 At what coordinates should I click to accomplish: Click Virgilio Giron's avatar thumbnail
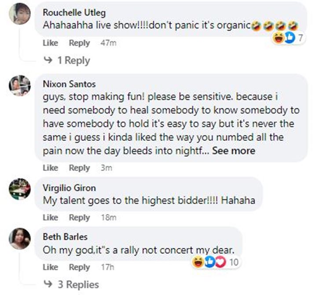pyautogui.click(x=20, y=189)
